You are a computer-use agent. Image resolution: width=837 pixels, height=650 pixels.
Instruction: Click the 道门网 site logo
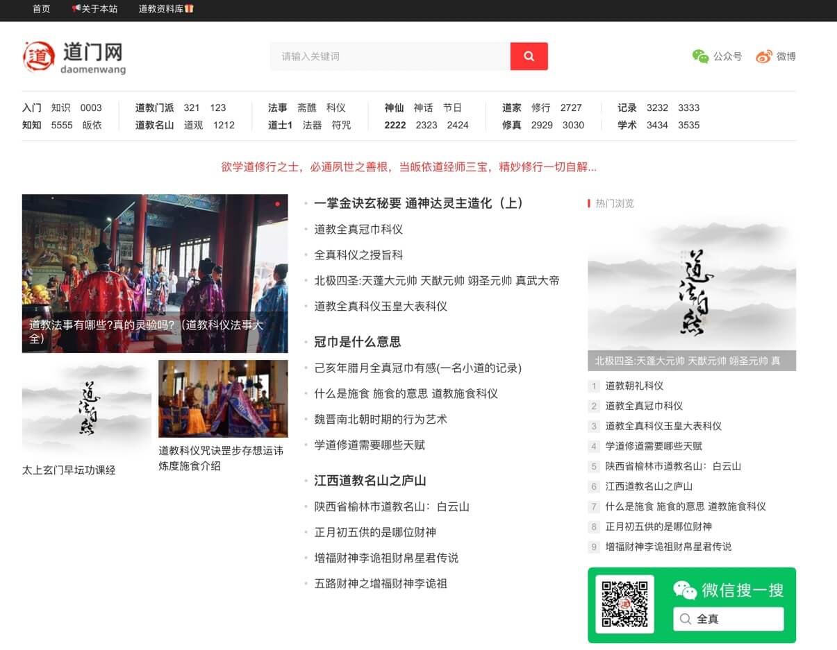click(x=74, y=57)
